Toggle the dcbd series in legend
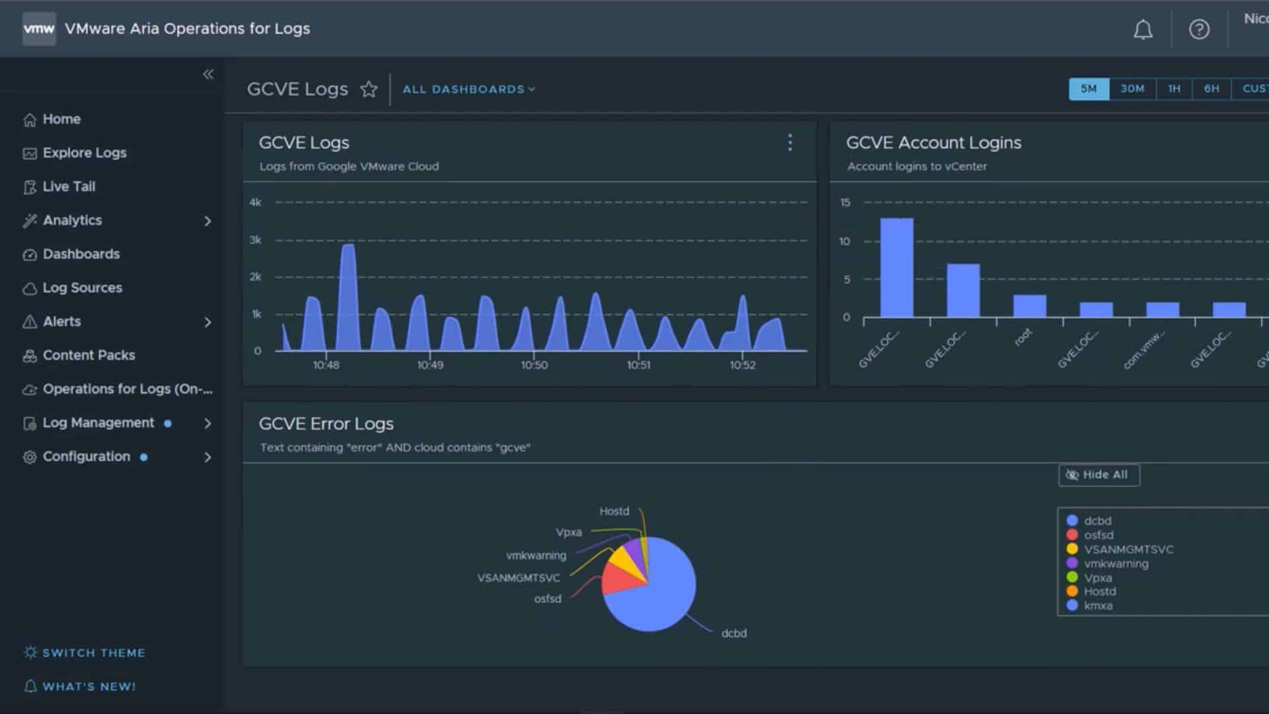Screen dimensions: 1269x714 click(x=1097, y=521)
